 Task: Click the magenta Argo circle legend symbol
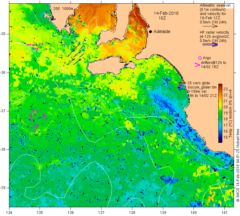[200, 58]
